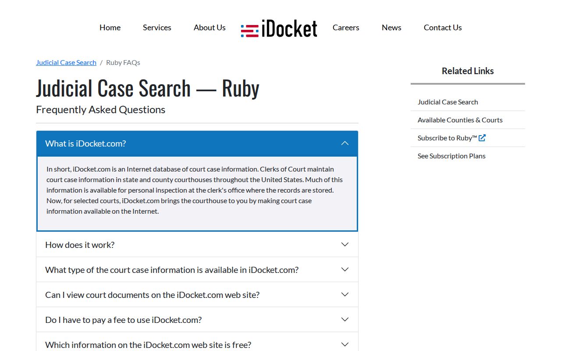Click the external link icon beside Subscribe to Ruby
Image resolution: width=561 pixels, height=351 pixels.
tap(482, 138)
